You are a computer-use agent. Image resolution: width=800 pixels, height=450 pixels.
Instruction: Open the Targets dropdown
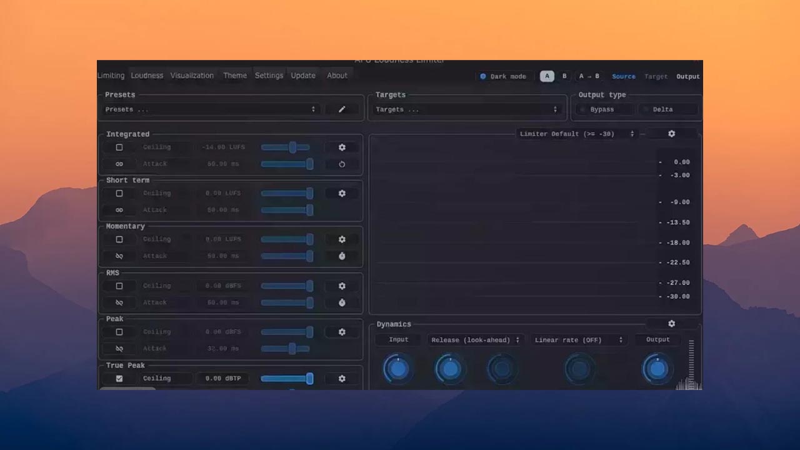[x=466, y=109]
